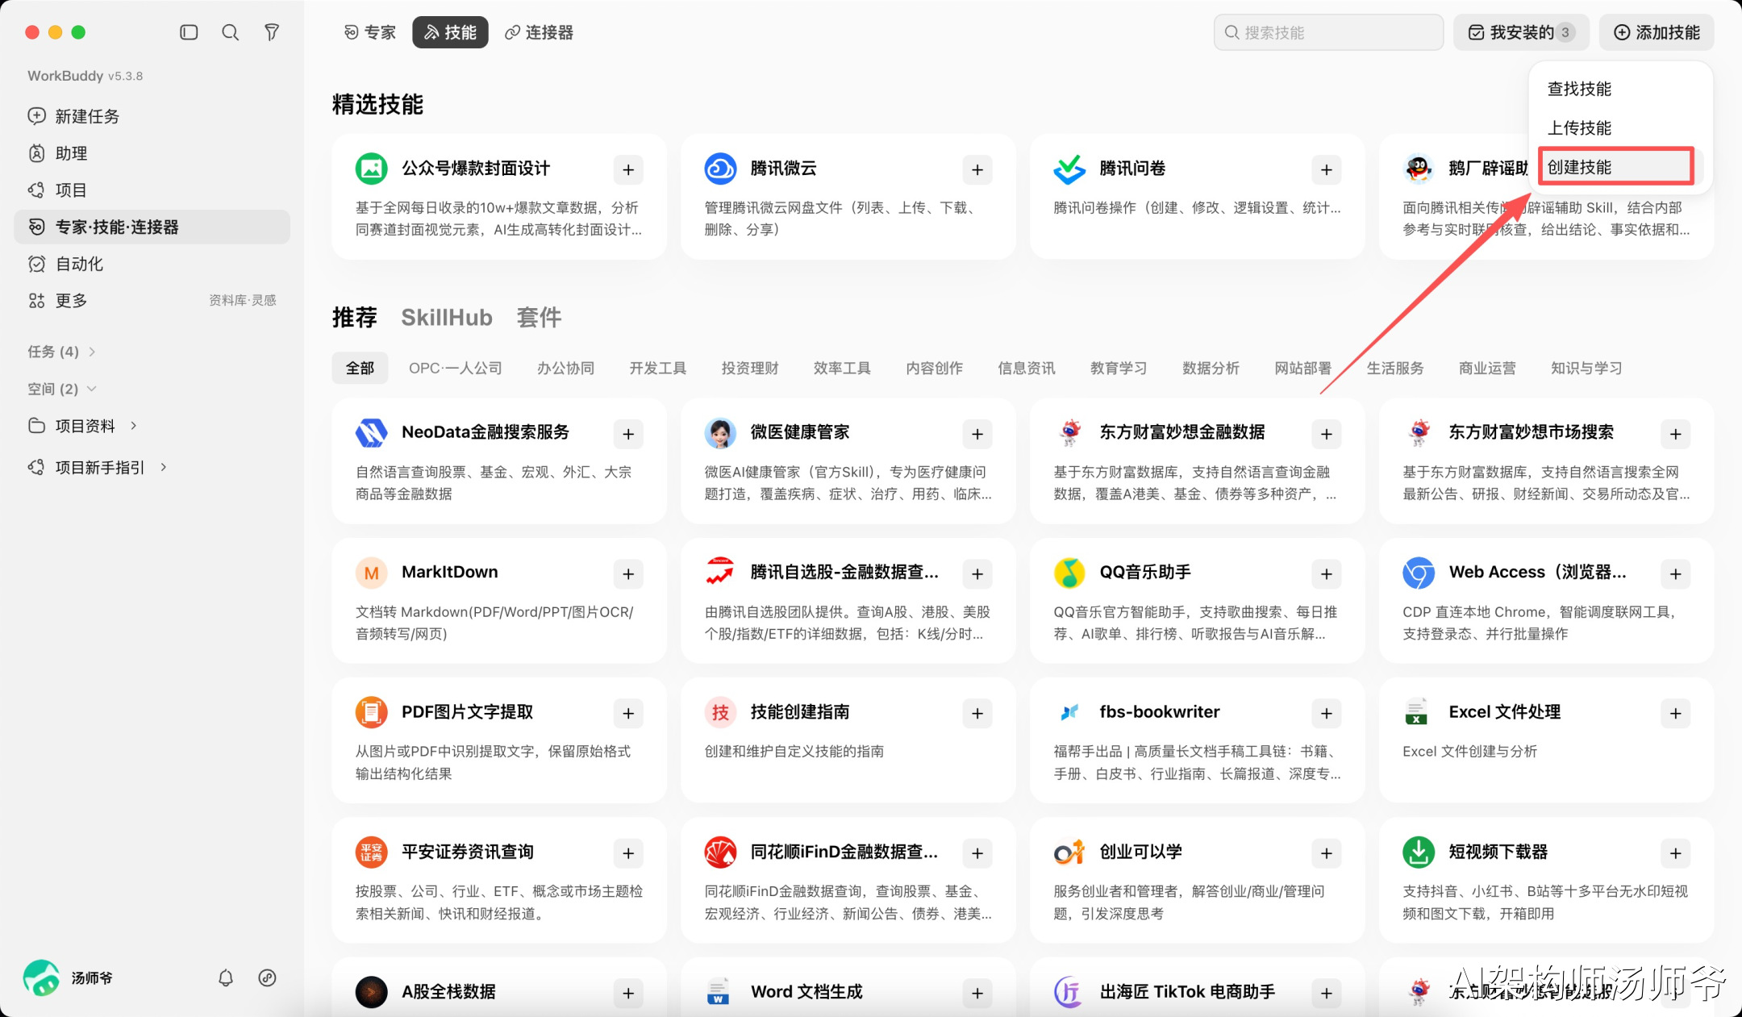1742x1017 pixels.
Task: Click the 我安装的 button
Action: pyautogui.click(x=1521, y=32)
